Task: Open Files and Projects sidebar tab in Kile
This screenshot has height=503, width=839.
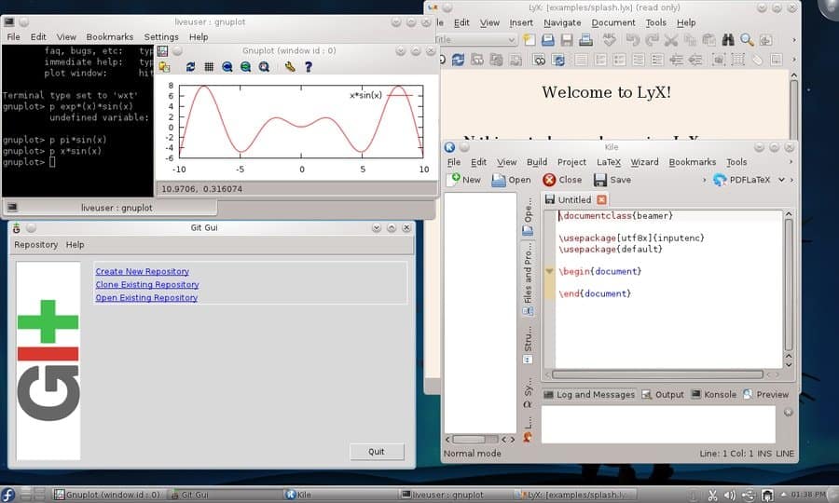Action: pos(528,278)
